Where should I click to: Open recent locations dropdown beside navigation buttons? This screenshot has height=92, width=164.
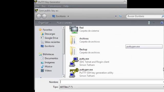pos(48,16)
